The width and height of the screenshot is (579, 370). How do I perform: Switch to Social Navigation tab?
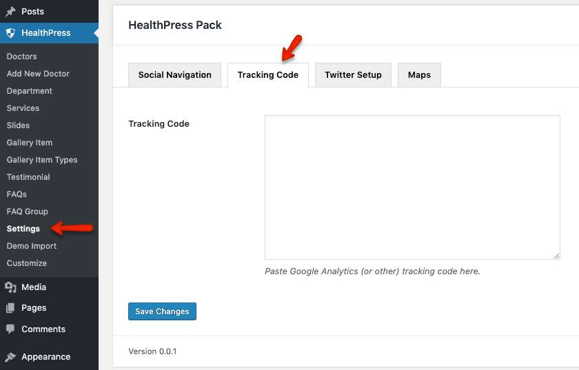[174, 75]
